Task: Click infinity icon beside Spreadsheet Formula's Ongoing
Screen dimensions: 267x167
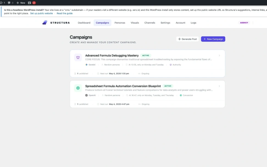Action: [x=140, y=104]
